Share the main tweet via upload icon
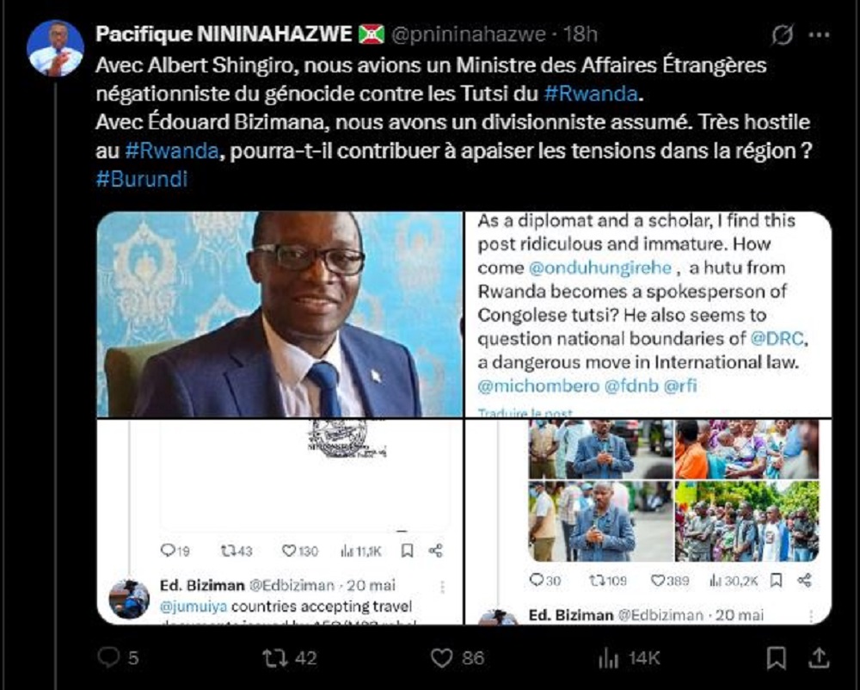The image size is (860, 690). [819, 657]
